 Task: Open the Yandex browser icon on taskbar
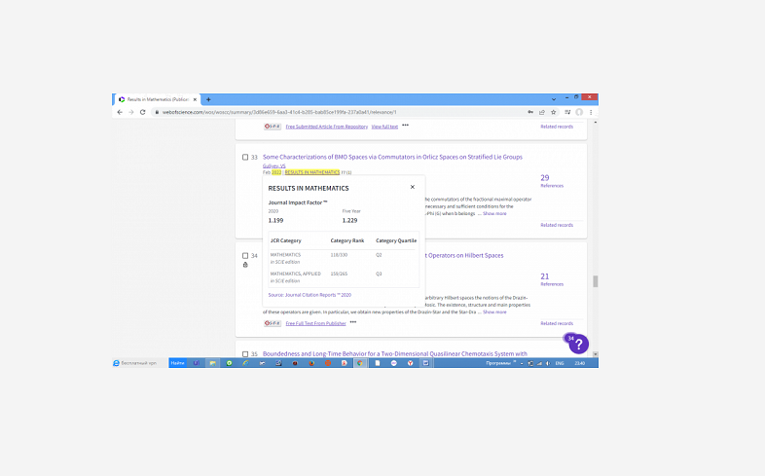(x=411, y=363)
